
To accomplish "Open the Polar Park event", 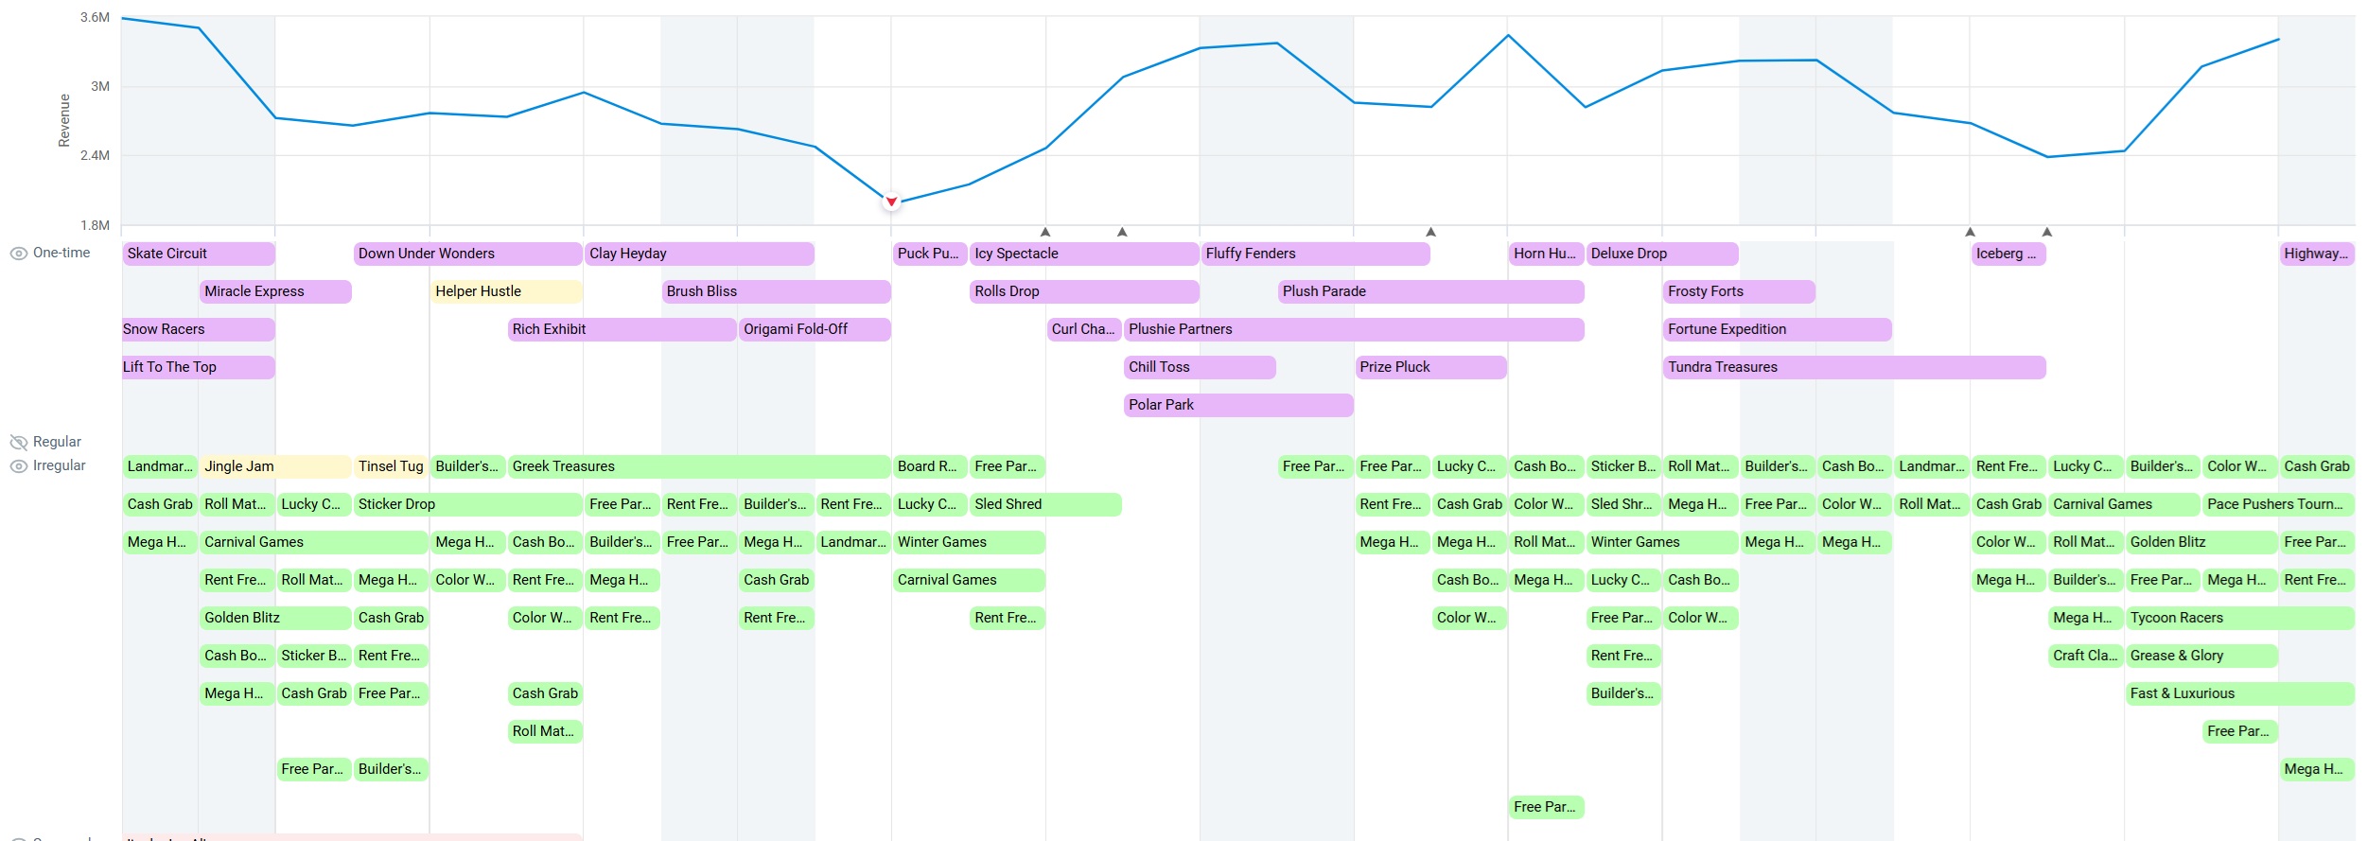I will tap(1238, 405).
